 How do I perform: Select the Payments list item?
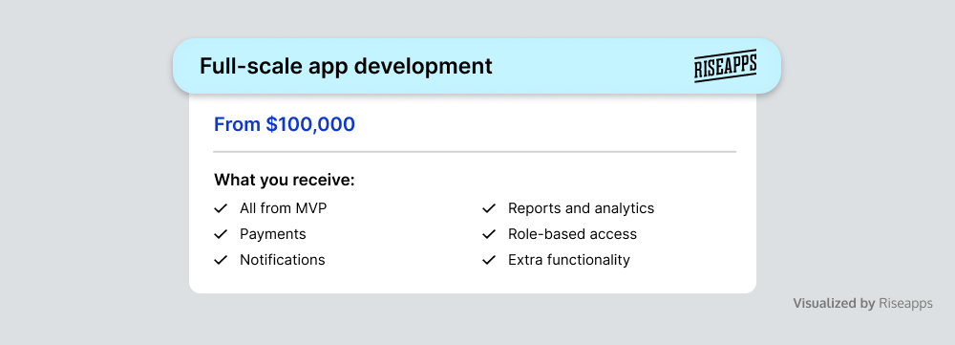click(273, 234)
